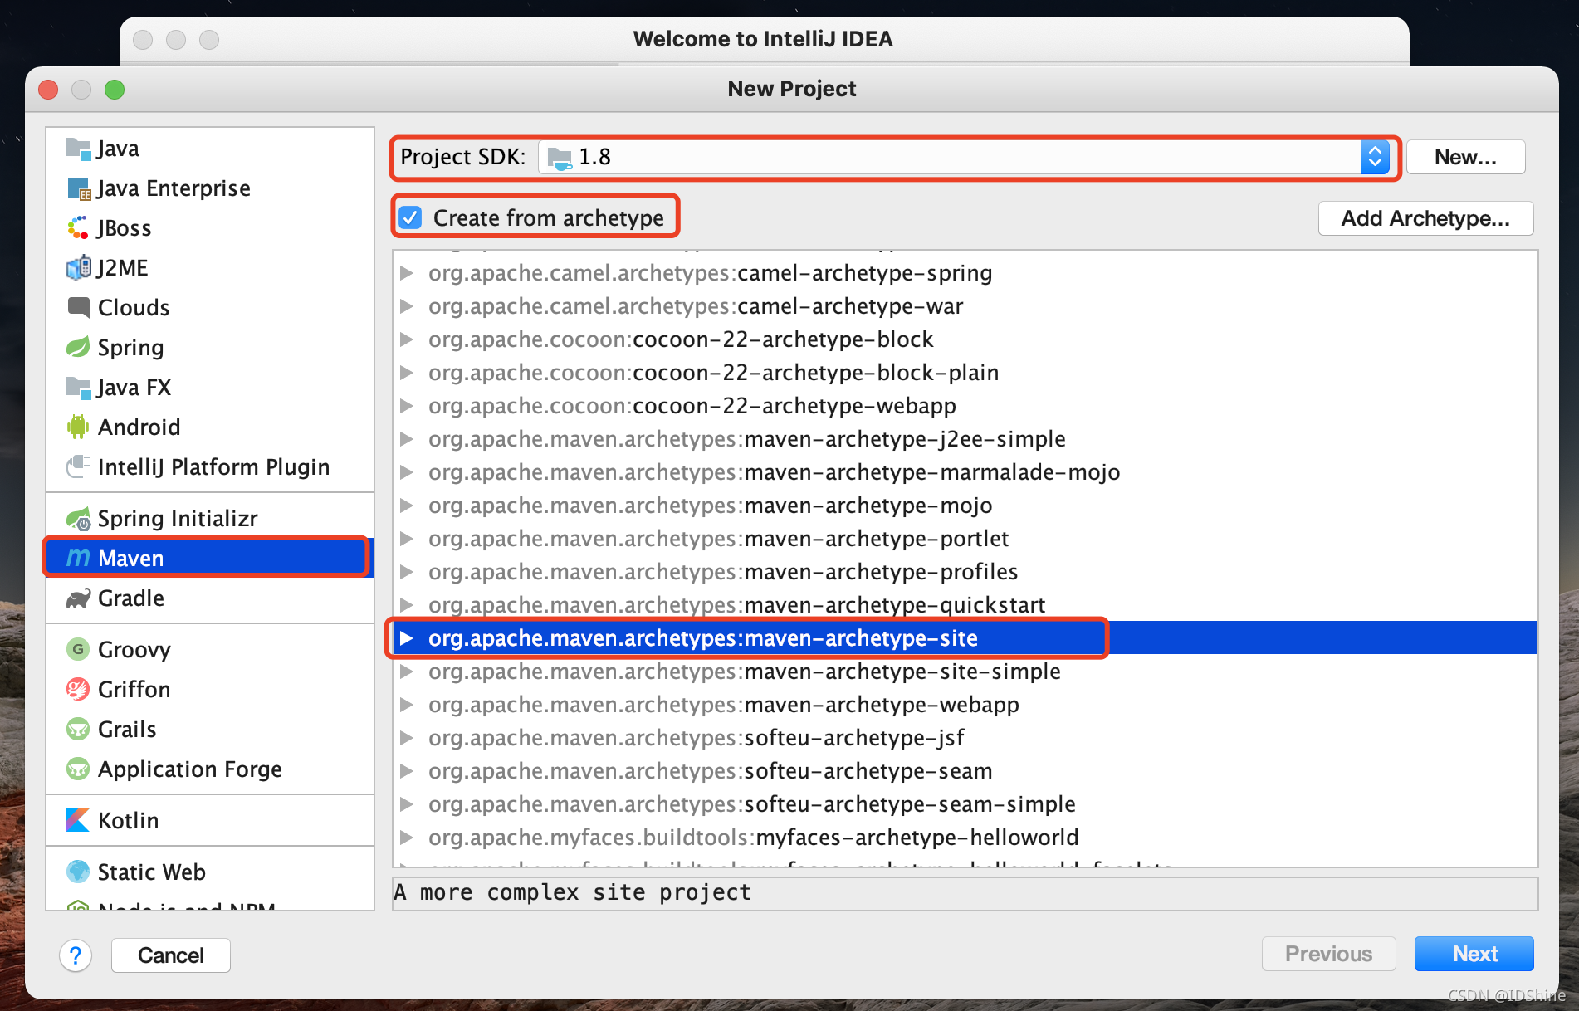Click Add Archetype... button
This screenshot has width=1579, height=1011.
click(1425, 218)
